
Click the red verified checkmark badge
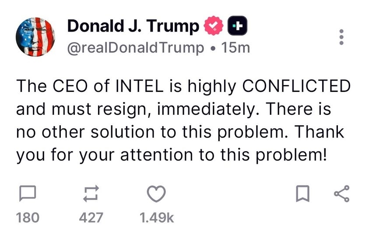214,26
